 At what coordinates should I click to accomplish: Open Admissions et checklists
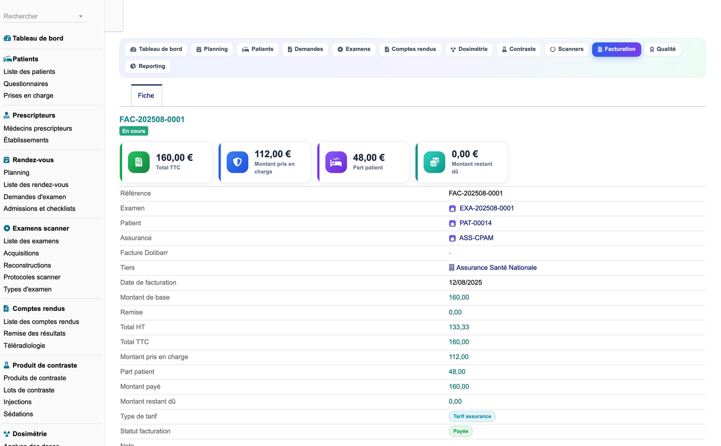tap(39, 209)
